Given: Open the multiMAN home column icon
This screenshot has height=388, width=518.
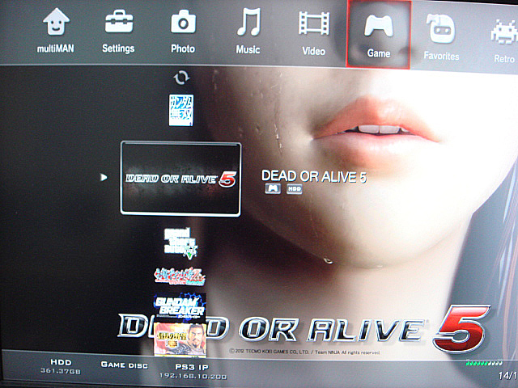Looking at the screenshot, I should [x=56, y=22].
